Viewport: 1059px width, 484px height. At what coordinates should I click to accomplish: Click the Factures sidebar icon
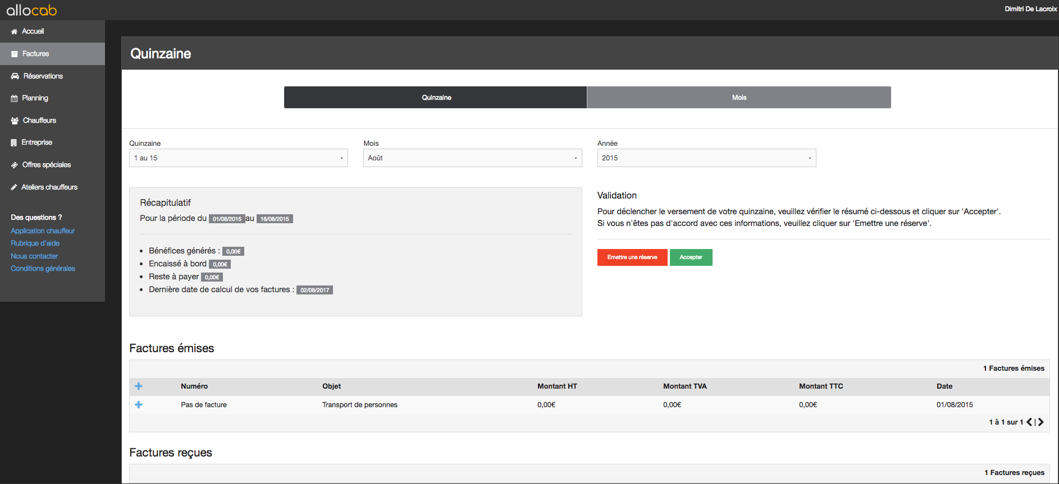click(15, 54)
